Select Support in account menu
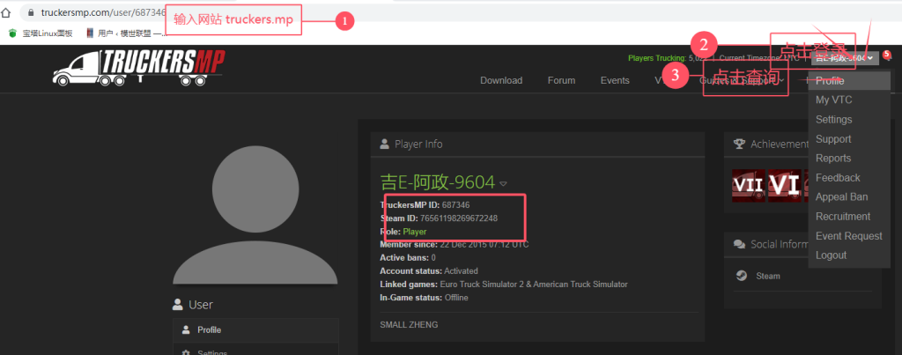The width and height of the screenshot is (902, 355). point(849,139)
